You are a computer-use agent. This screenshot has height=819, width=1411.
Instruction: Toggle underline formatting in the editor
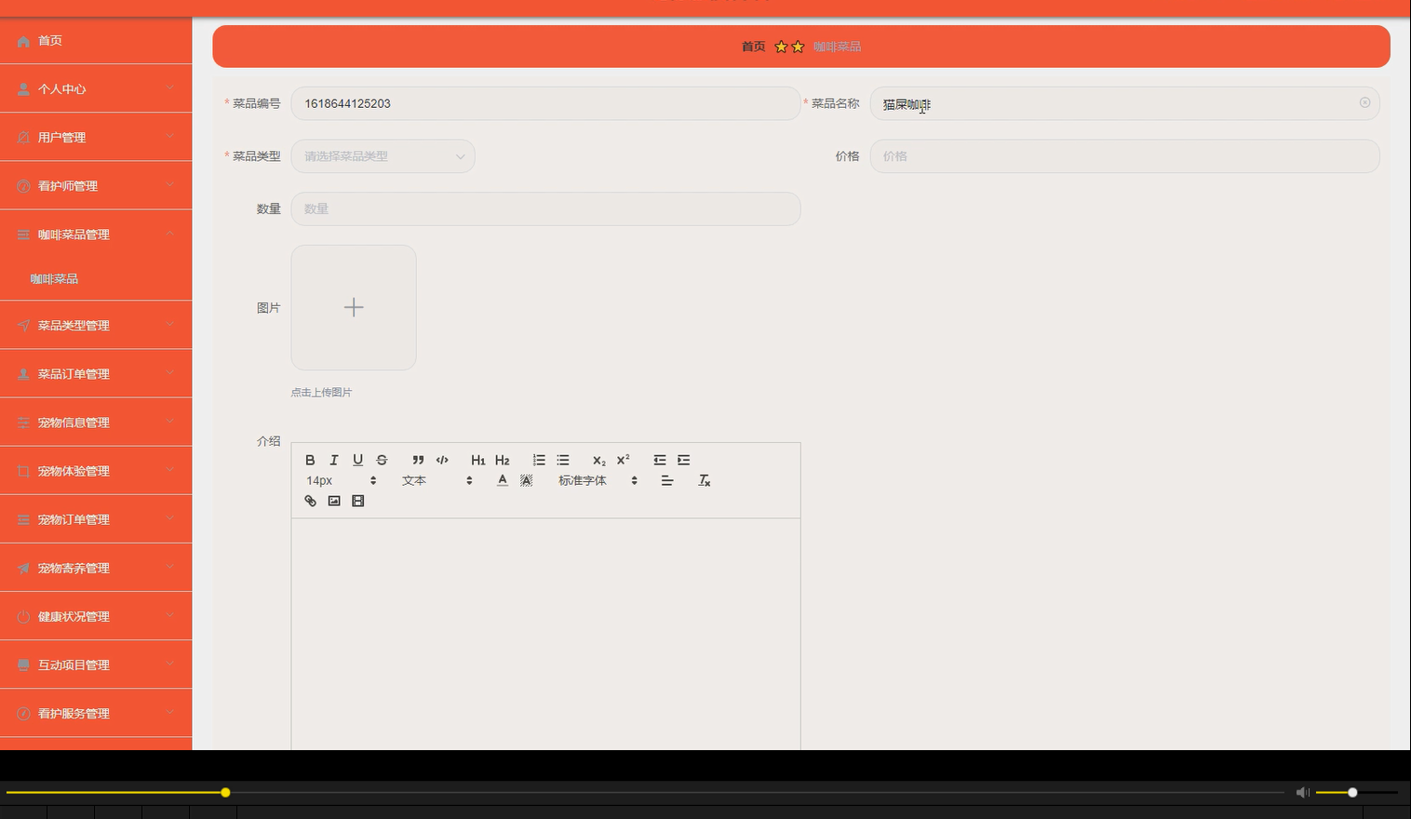[x=357, y=460]
